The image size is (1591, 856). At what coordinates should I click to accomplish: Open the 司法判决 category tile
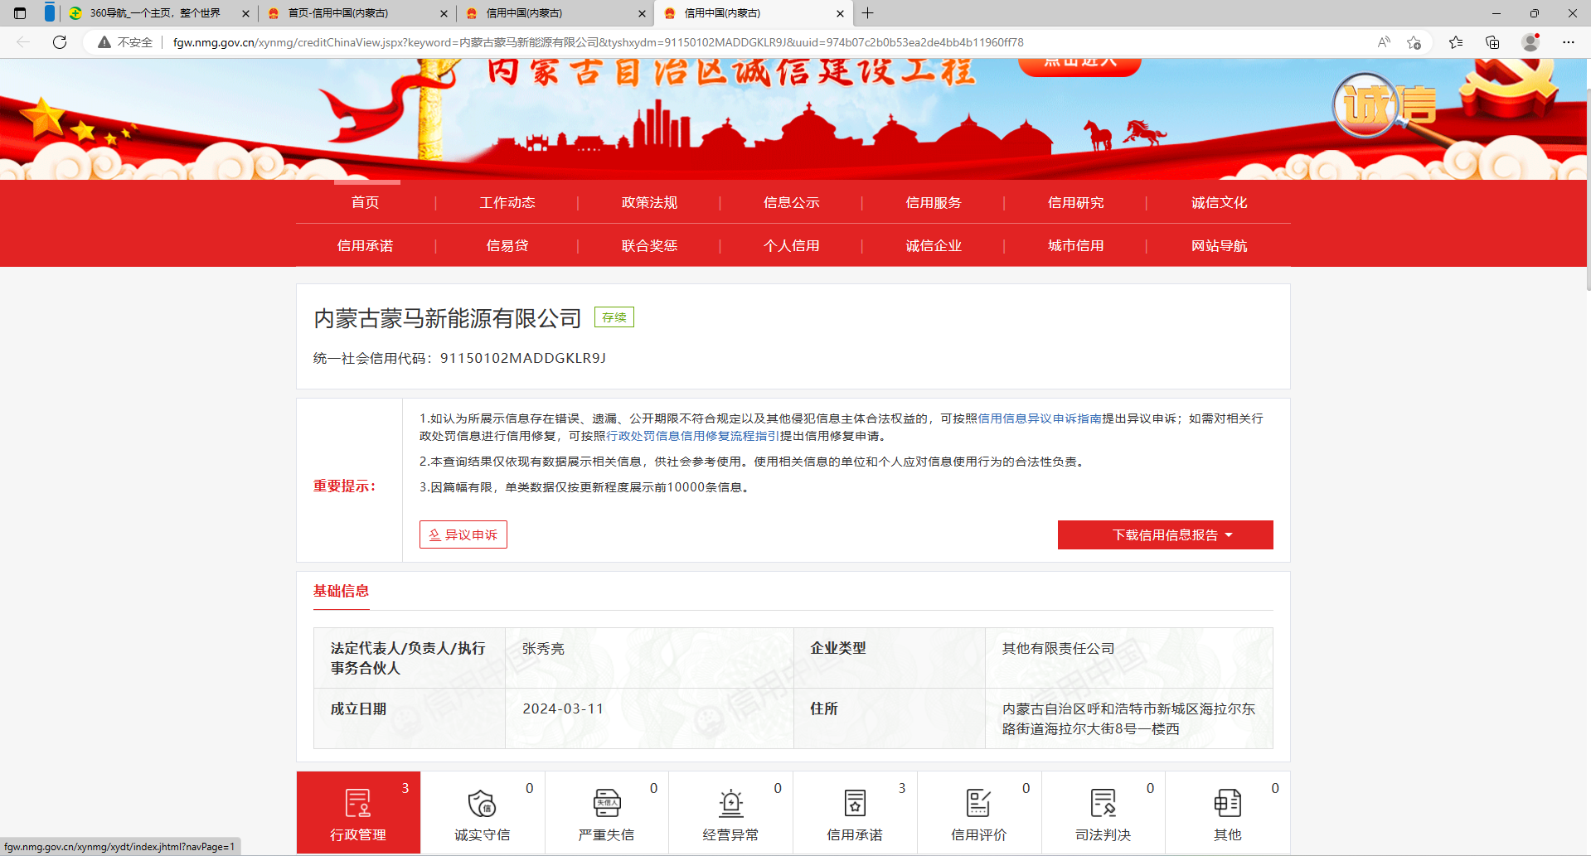(x=1104, y=812)
